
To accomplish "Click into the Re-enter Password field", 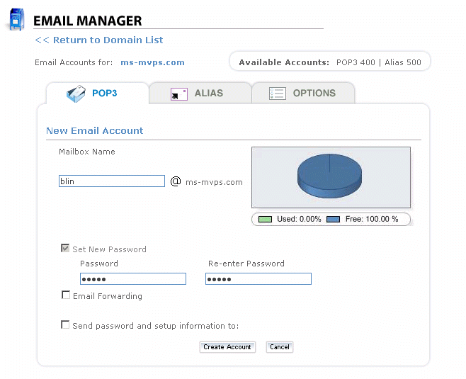I will (258, 279).
